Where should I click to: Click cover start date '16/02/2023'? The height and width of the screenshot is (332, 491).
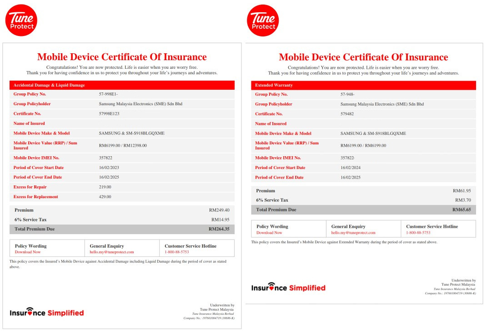coord(109,168)
